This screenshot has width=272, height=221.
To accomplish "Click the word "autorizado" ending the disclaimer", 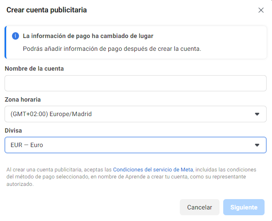I will click(x=20, y=184).
